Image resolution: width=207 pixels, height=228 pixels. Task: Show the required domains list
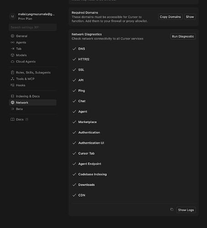(x=190, y=17)
